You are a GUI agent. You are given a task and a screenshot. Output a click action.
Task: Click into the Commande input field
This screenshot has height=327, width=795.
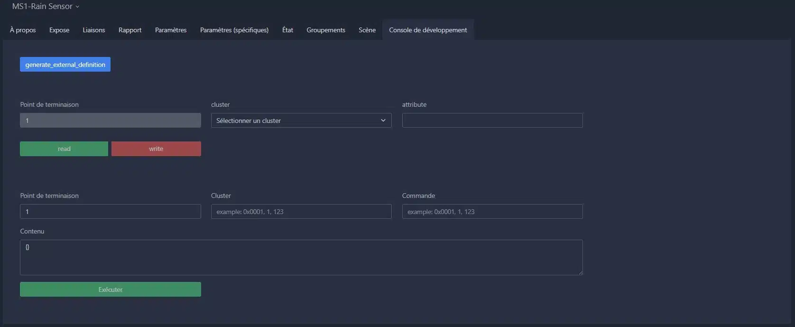point(492,212)
